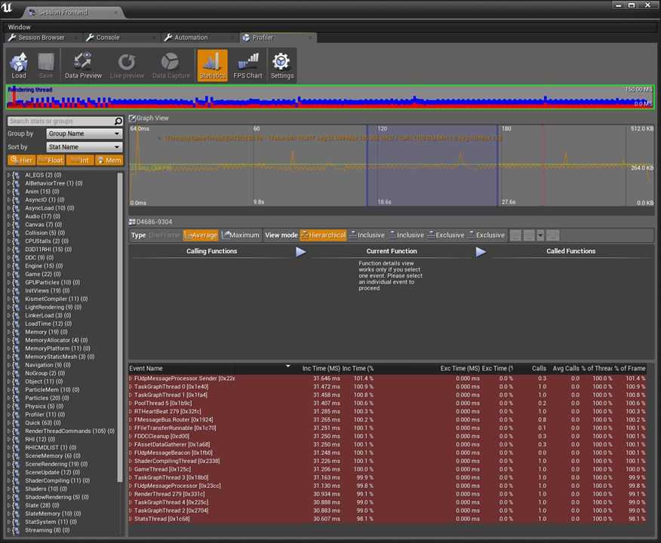This screenshot has width=661, height=543.
Task: Select the ShaderCompiling group row
Action: point(62,480)
